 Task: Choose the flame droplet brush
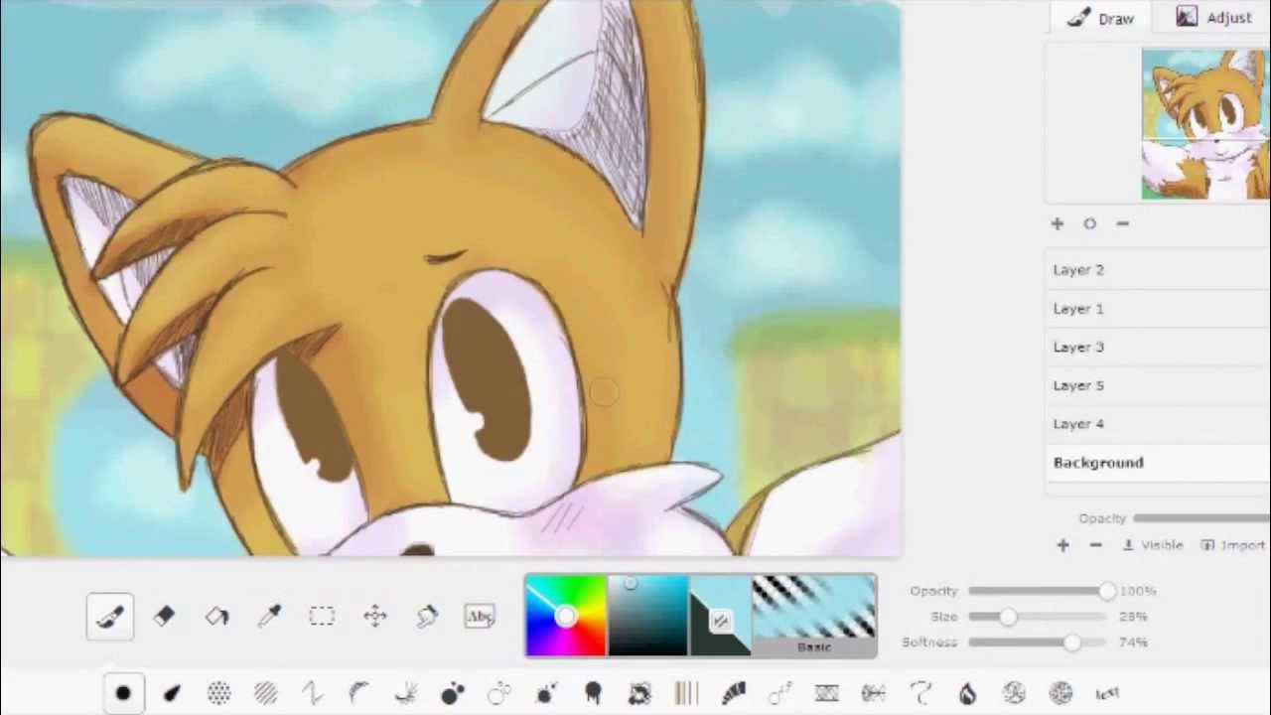coord(967,693)
